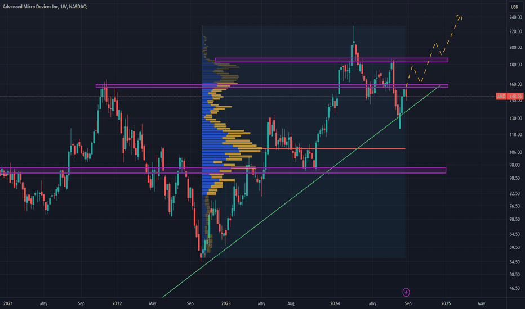Image resolution: width=525 pixels, height=309 pixels.
Task: Select the red horizontal line near 108
Action: point(333,148)
